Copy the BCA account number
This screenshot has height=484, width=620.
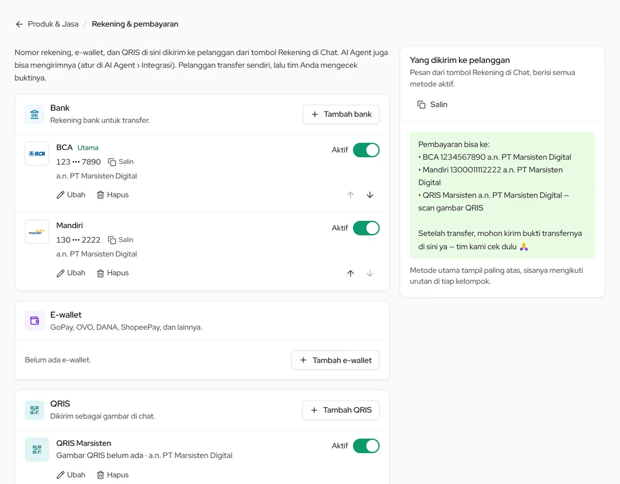point(121,162)
